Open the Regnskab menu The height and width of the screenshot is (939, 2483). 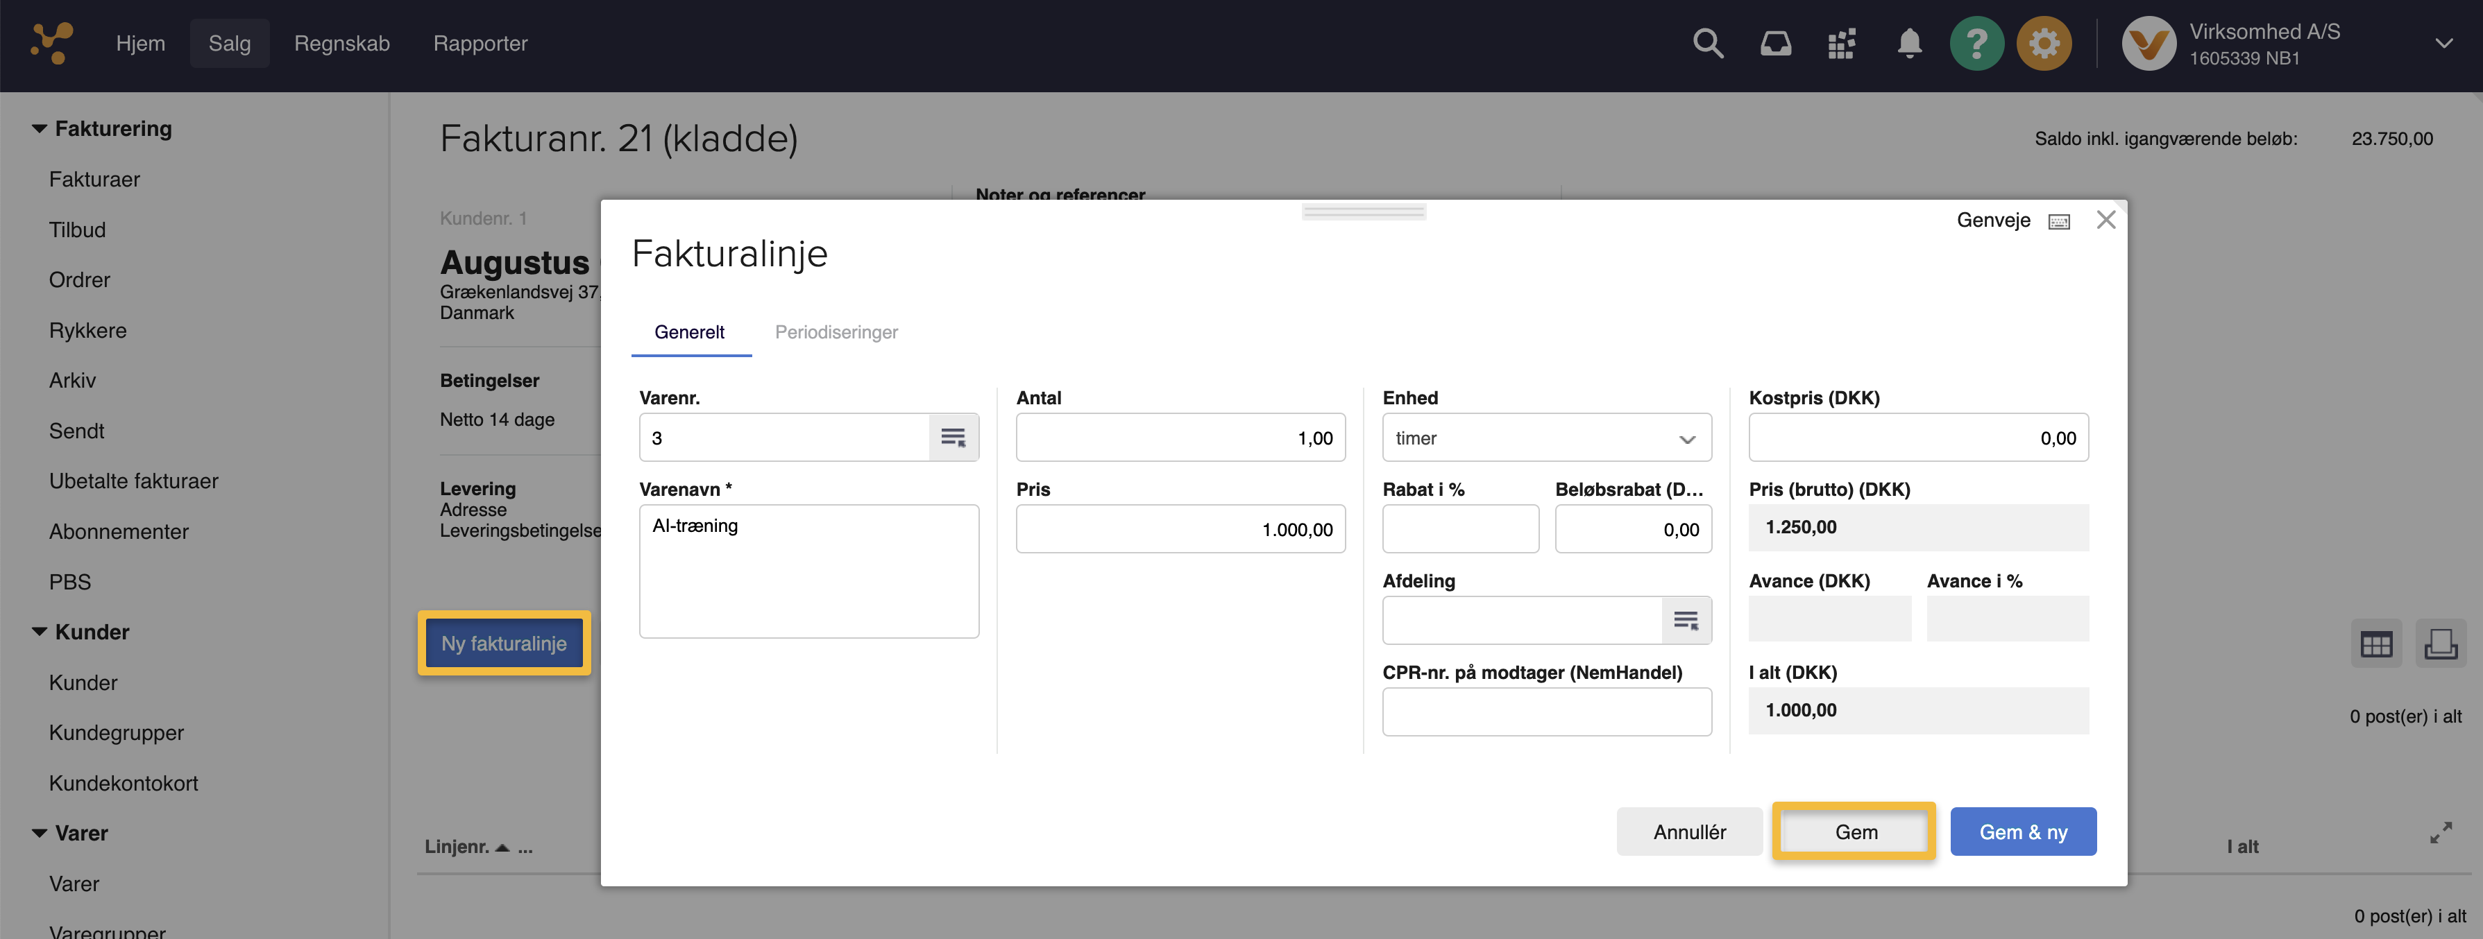[341, 43]
